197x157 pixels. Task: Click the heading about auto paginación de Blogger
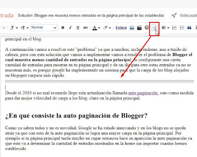point(76,116)
